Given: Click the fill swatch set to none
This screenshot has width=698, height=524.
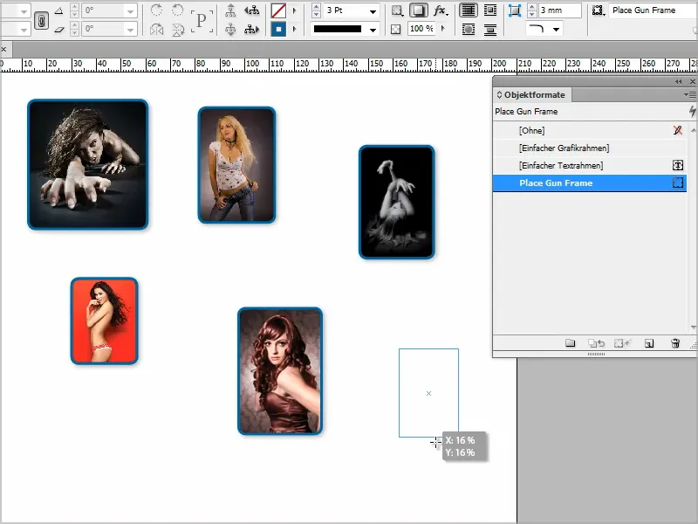Looking at the screenshot, I should (278, 10).
